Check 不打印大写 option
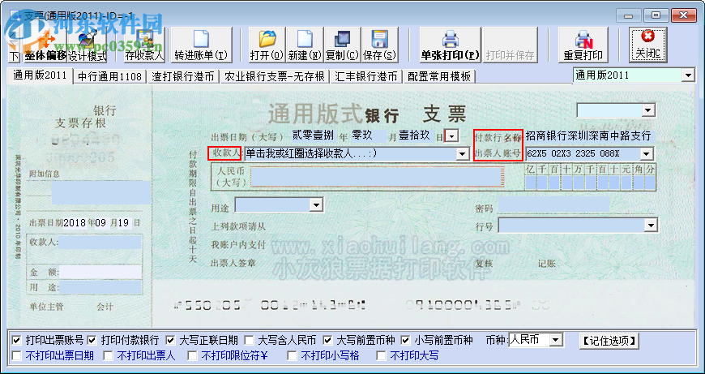705x374 pixels. pyautogui.click(x=382, y=356)
